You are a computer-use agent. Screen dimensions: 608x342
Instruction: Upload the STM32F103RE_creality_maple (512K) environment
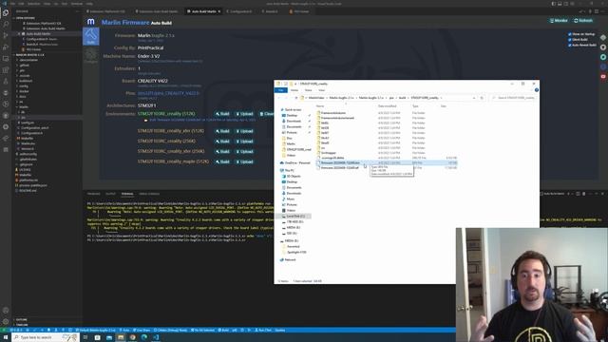pyautogui.click(x=245, y=161)
